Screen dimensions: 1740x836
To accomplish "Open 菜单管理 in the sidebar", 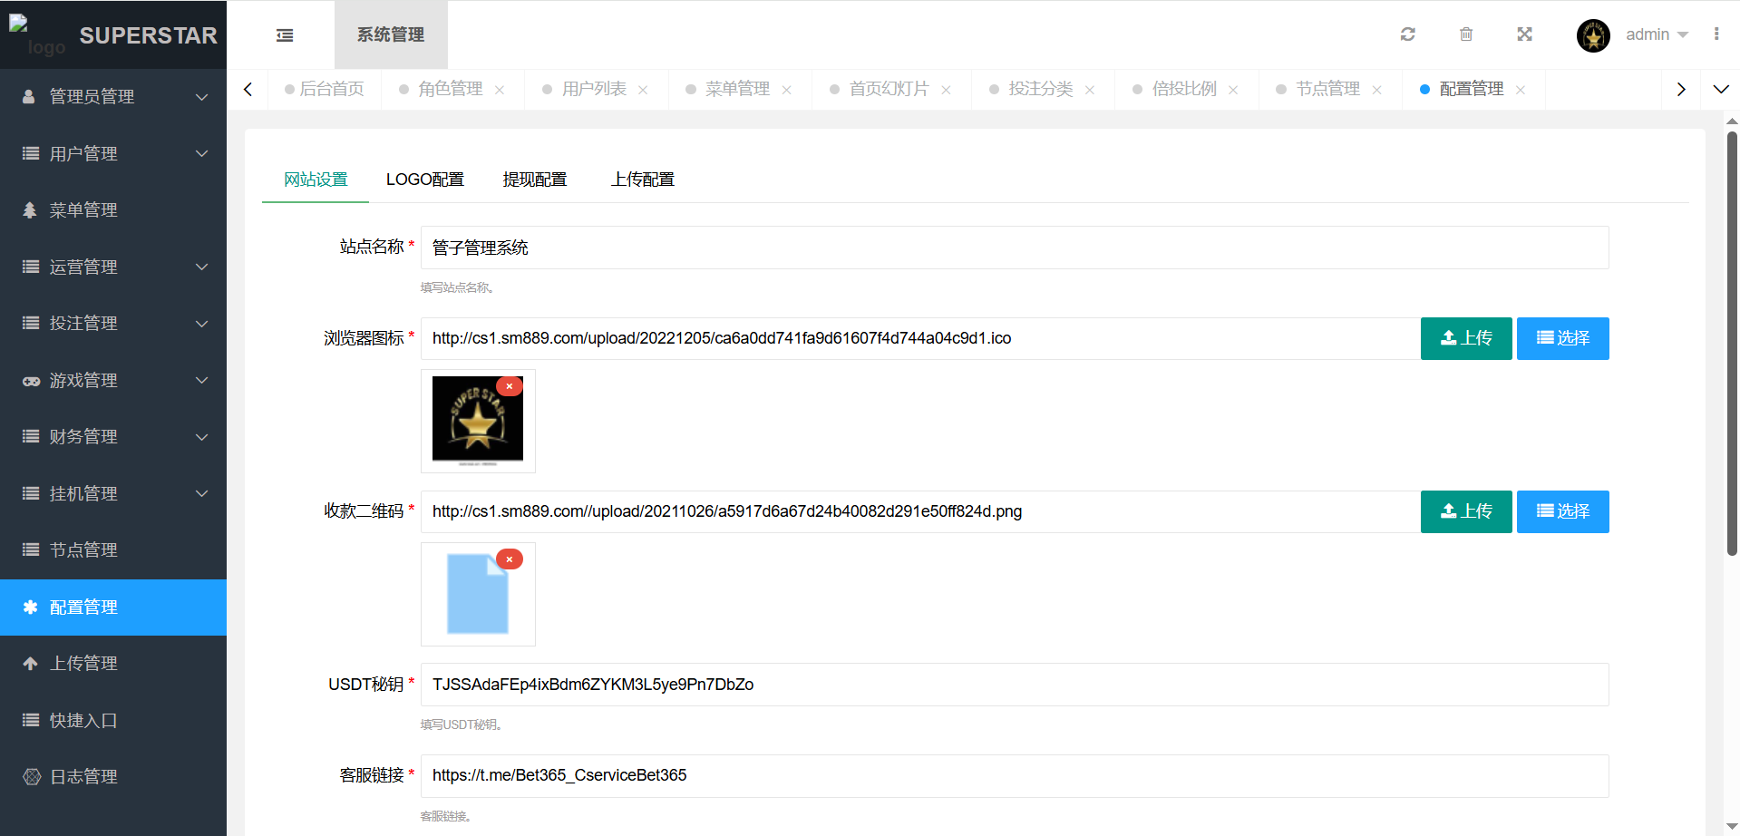I will [x=113, y=210].
